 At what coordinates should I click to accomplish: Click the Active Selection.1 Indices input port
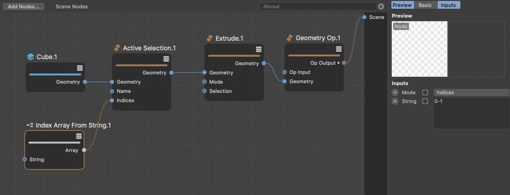112,100
